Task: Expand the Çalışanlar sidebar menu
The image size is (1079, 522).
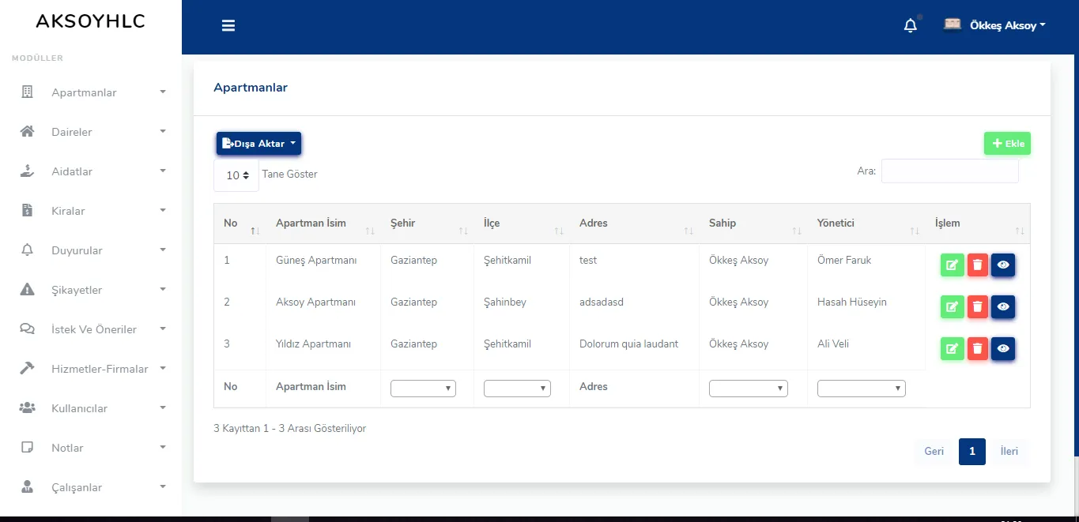Action: point(91,487)
